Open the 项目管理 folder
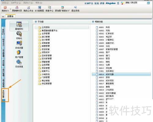Viewport: 153px width, 122px height. coord(44,68)
